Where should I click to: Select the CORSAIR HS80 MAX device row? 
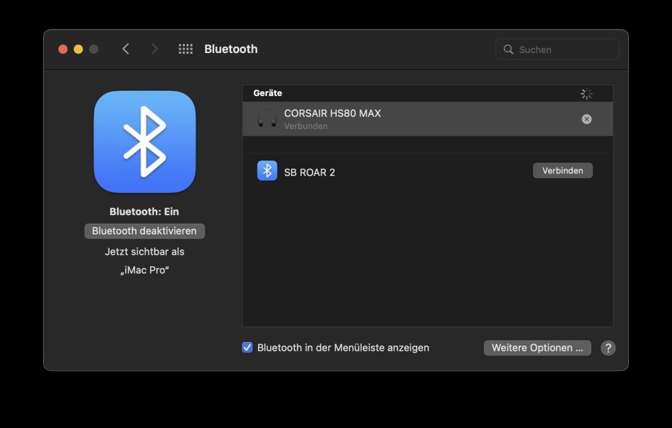(427, 119)
